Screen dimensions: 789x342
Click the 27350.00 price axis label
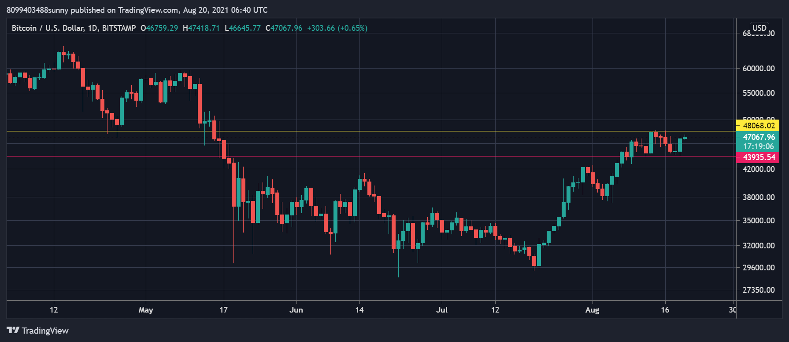[759, 290]
